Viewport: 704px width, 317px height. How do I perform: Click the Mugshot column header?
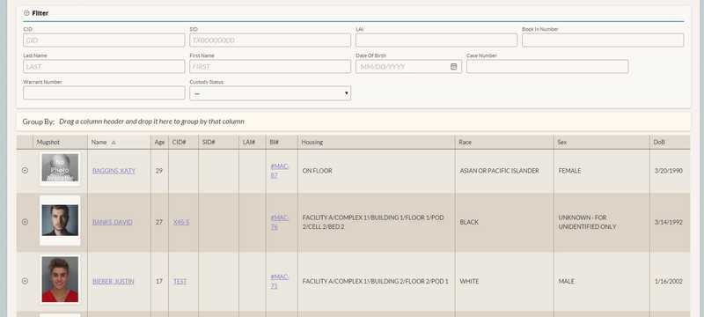pyautogui.click(x=60, y=142)
